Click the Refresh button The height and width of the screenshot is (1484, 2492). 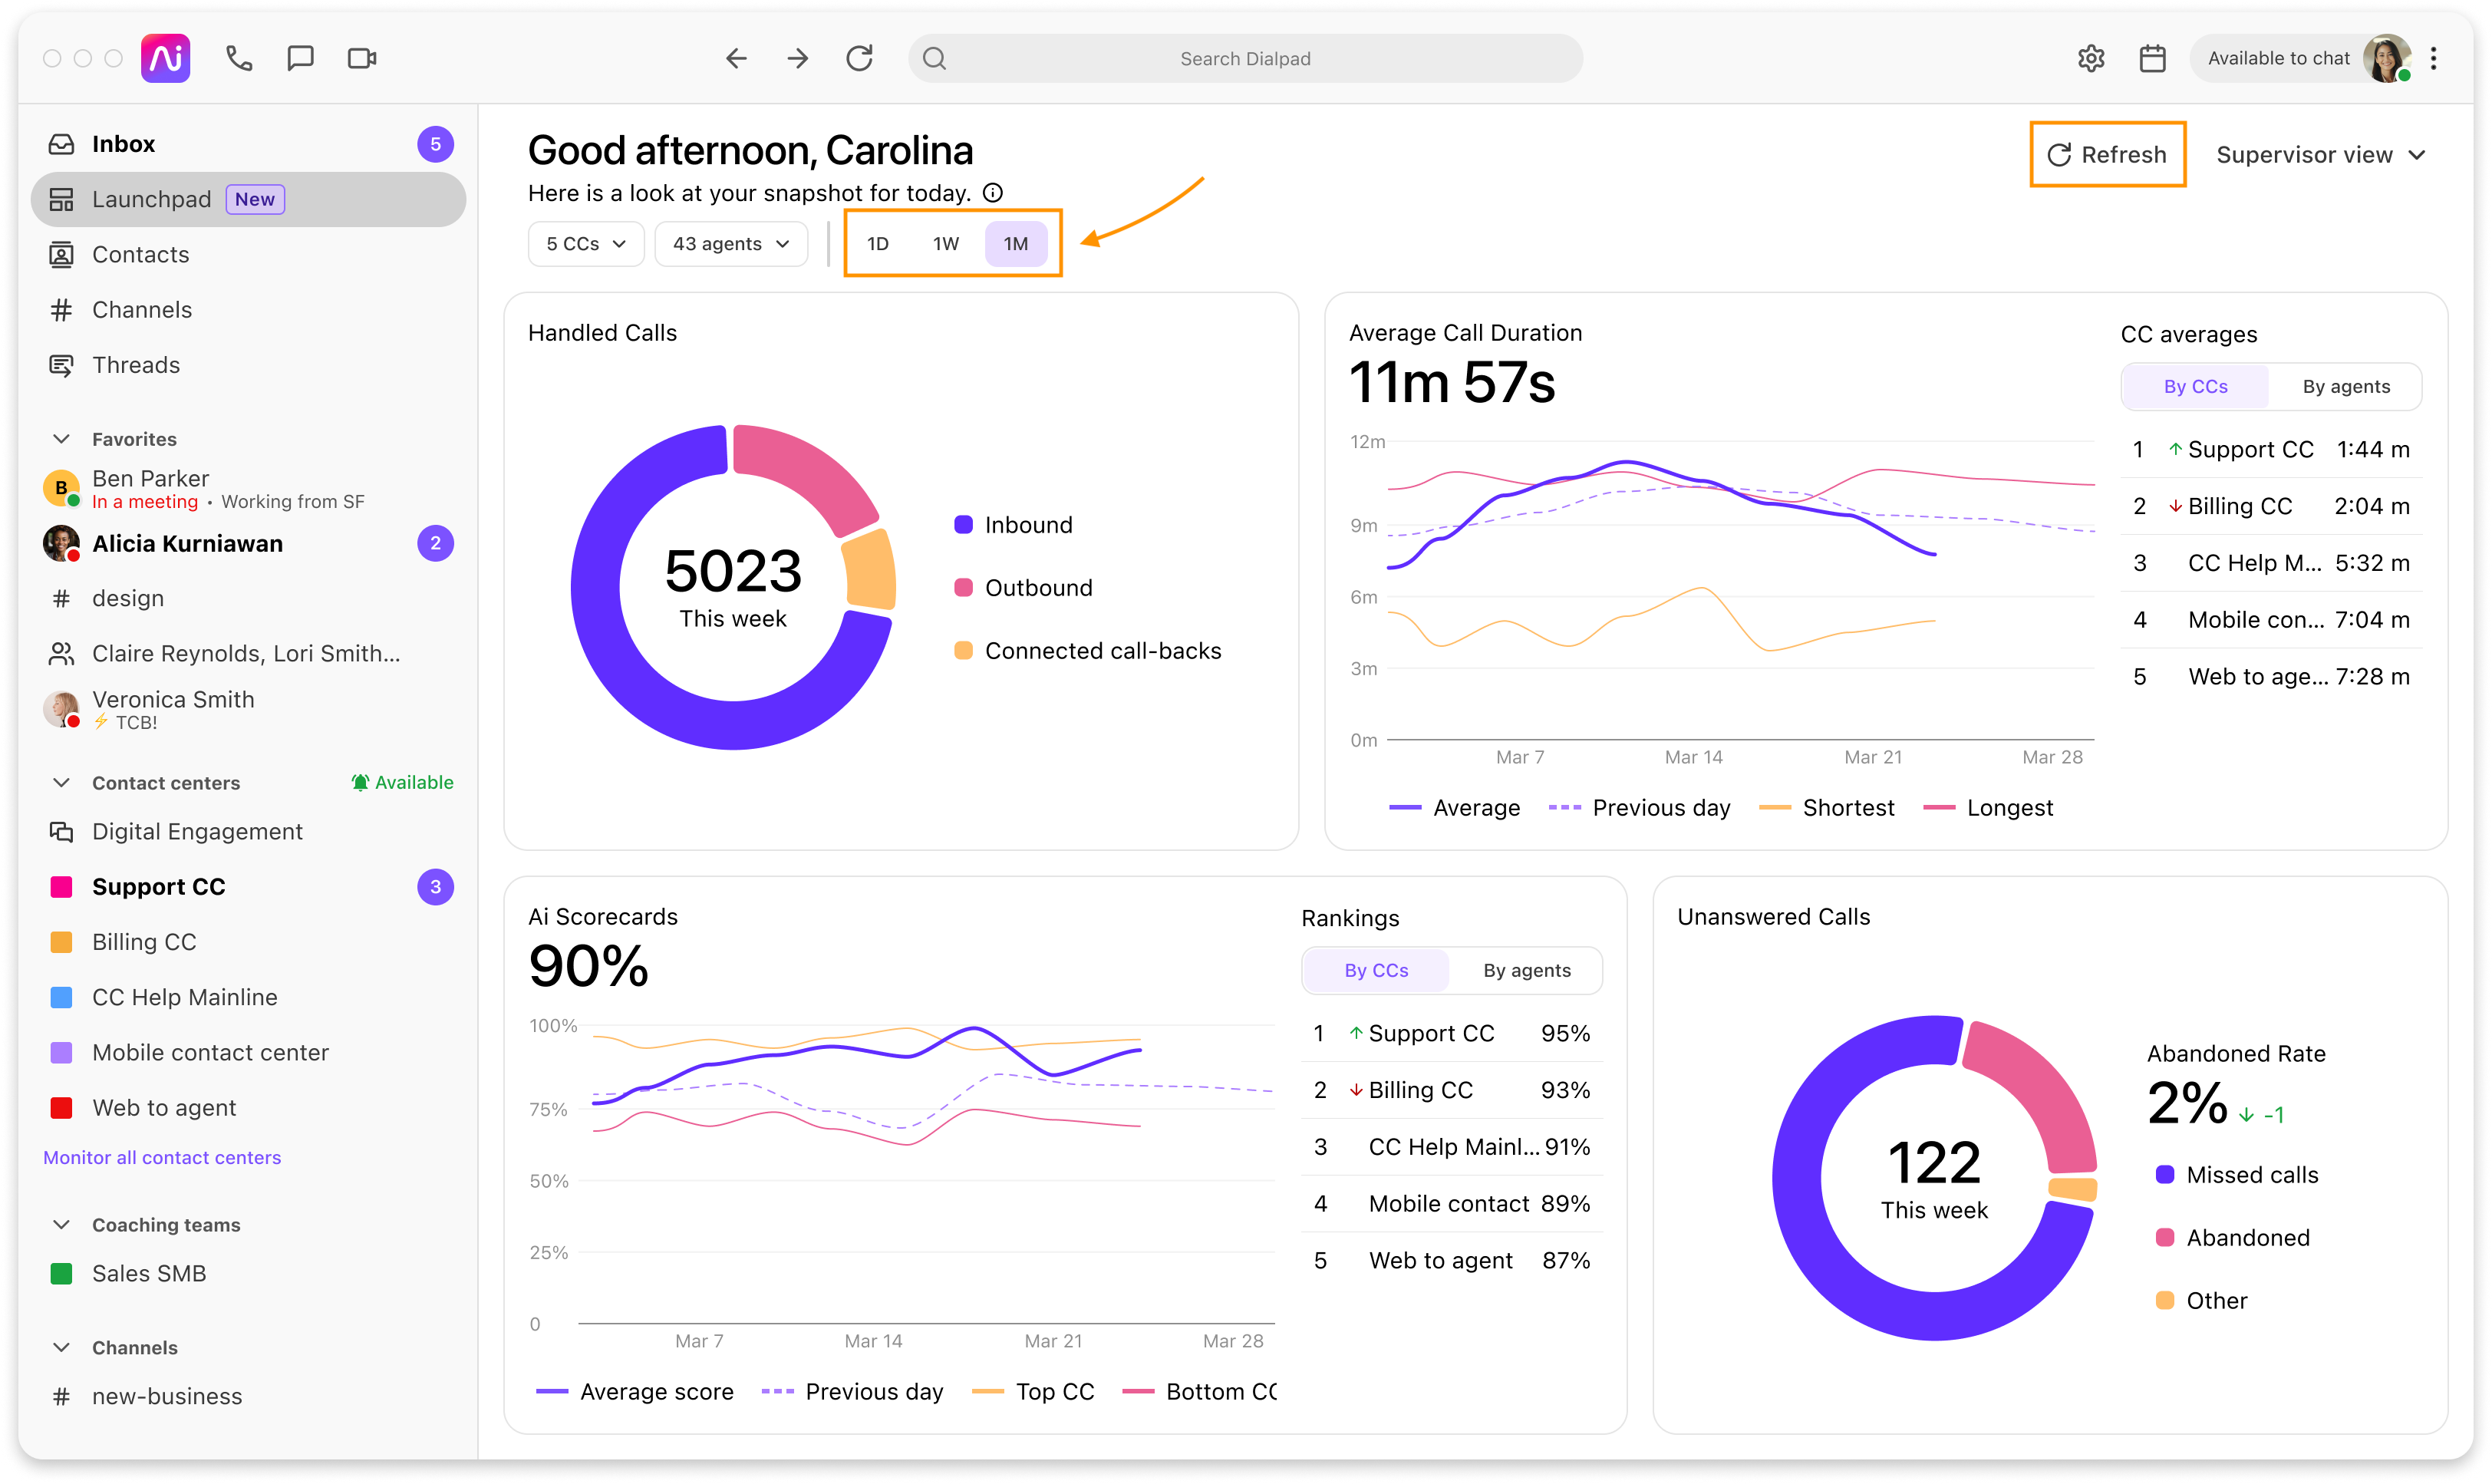pos(2107,155)
